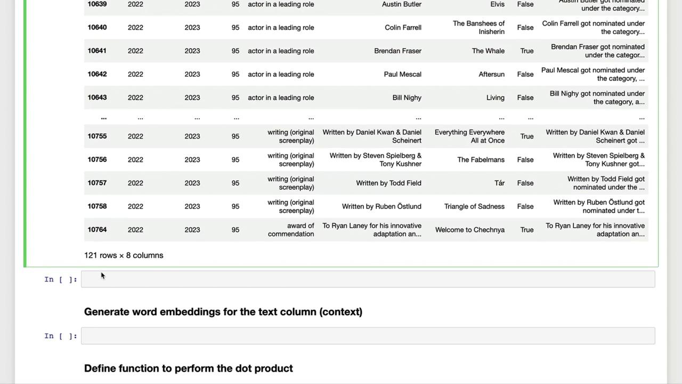Click the "Aftersun" film cell
This screenshot has width=682, height=384.
[x=491, y=74]
